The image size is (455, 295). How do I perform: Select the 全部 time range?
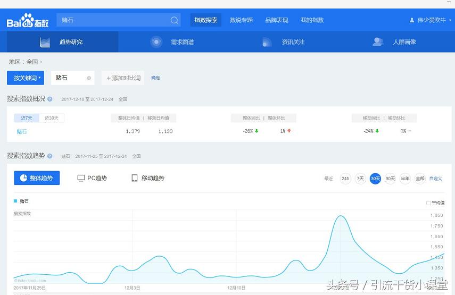[x=420, y=179]
